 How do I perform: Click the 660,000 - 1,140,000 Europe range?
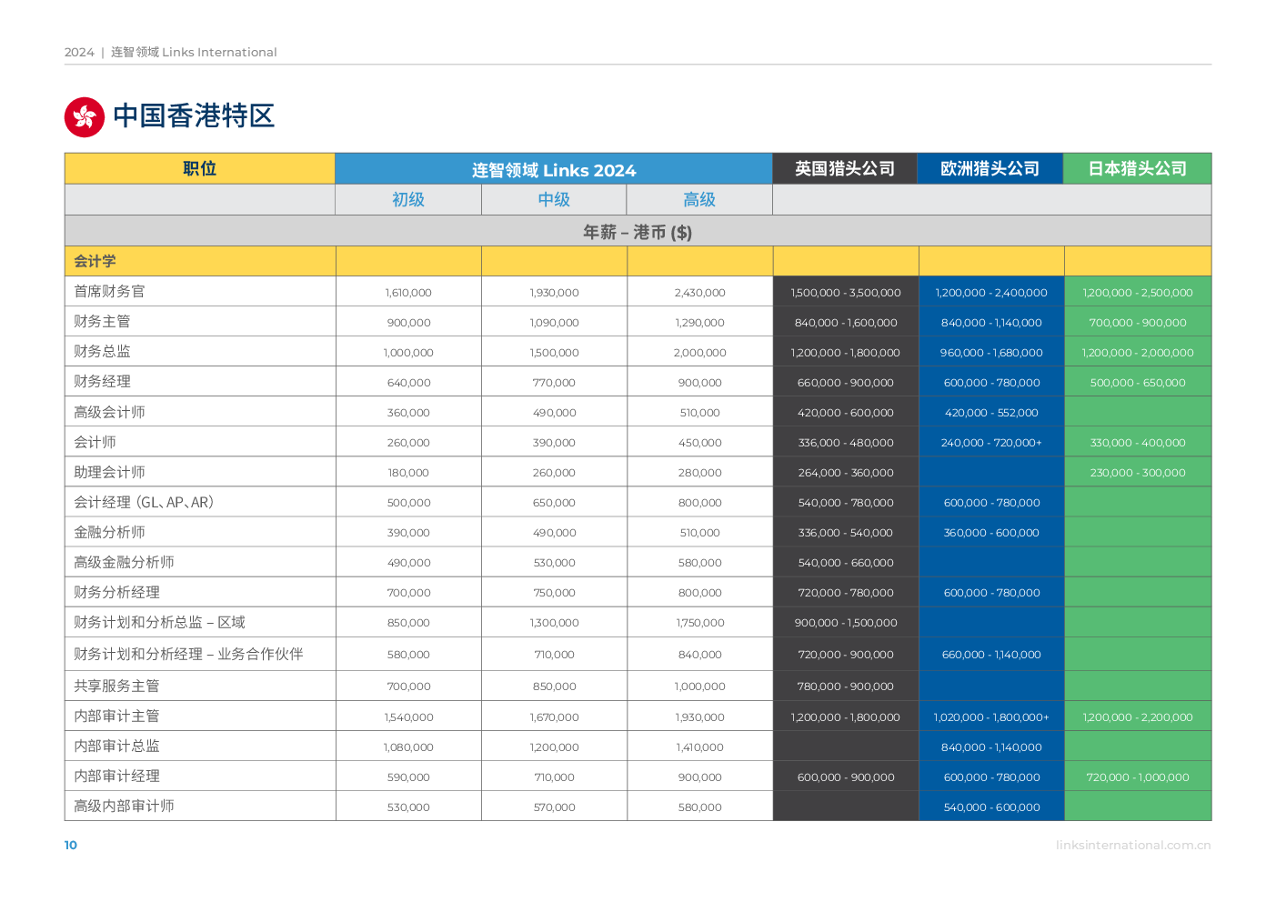[x=991, y=655]
